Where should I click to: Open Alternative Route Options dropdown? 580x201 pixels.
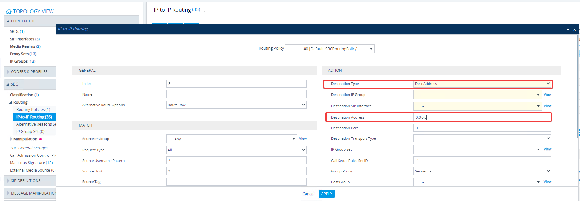(236, 105)
